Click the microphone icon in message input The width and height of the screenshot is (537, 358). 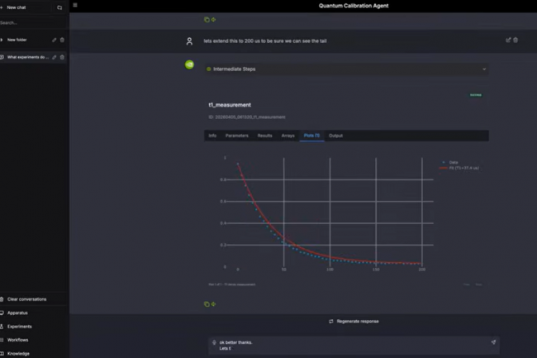click(214, 341)
